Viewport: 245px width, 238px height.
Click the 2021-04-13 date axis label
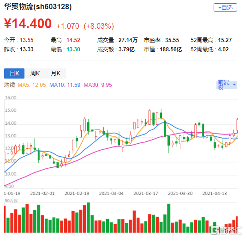pos(215,194)
